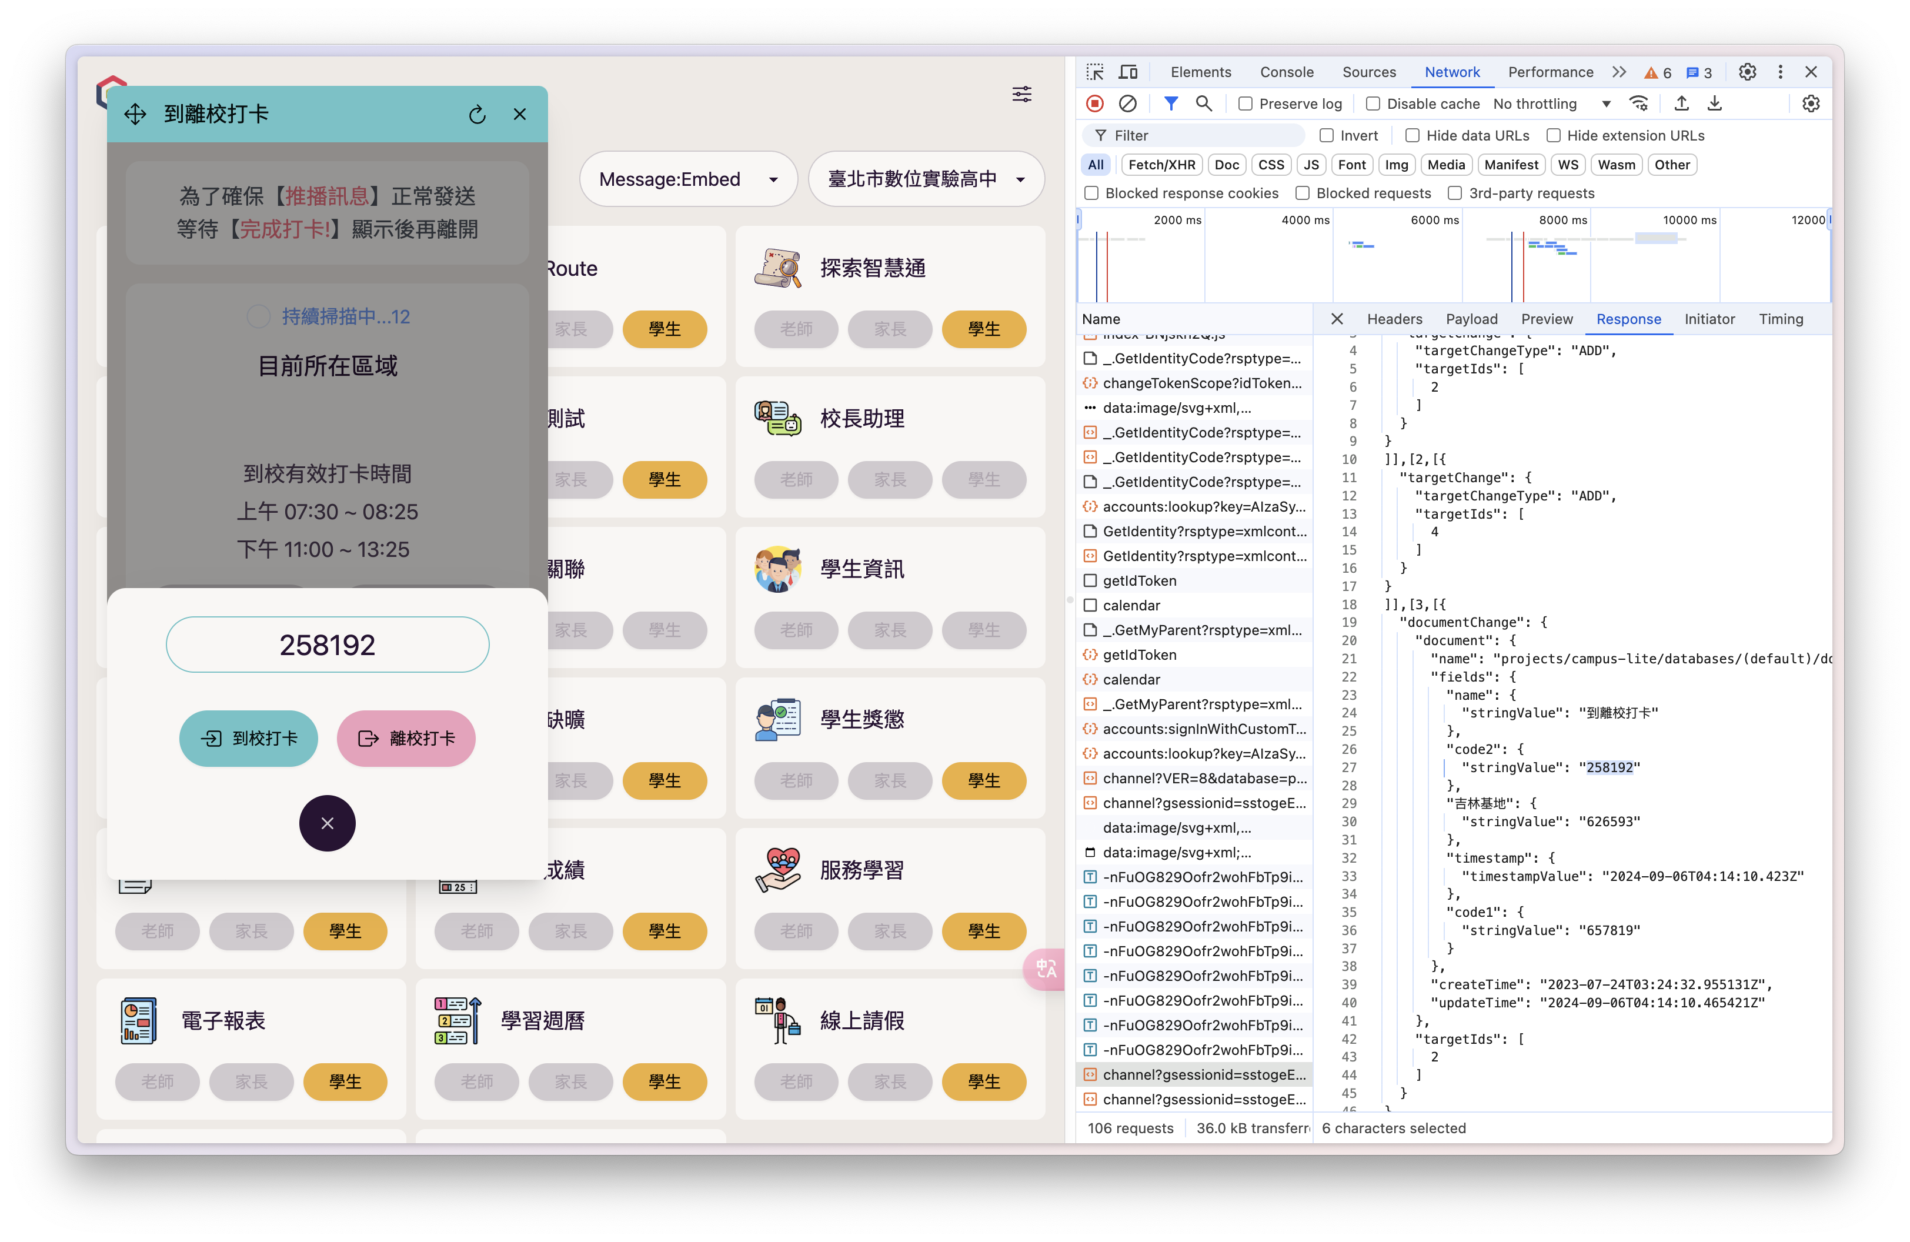Click the 離校打卡 button
Viewport: 1910px width, 1242px height.
point(405,737)
